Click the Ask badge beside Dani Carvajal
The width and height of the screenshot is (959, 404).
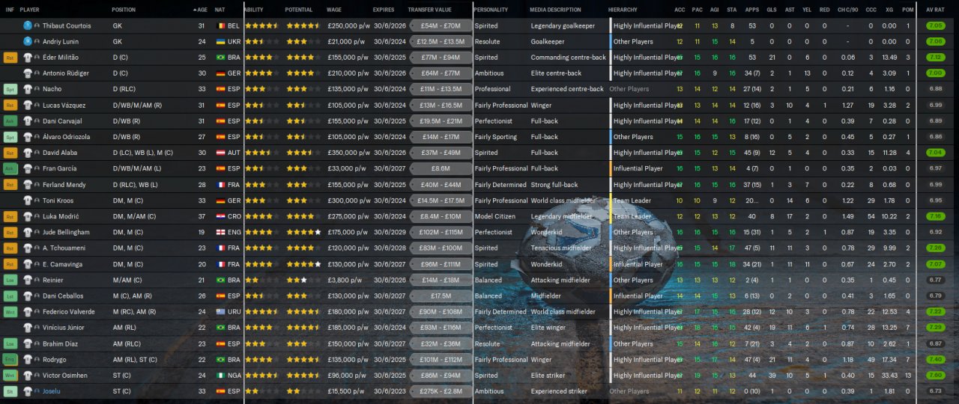coord(10,120)
